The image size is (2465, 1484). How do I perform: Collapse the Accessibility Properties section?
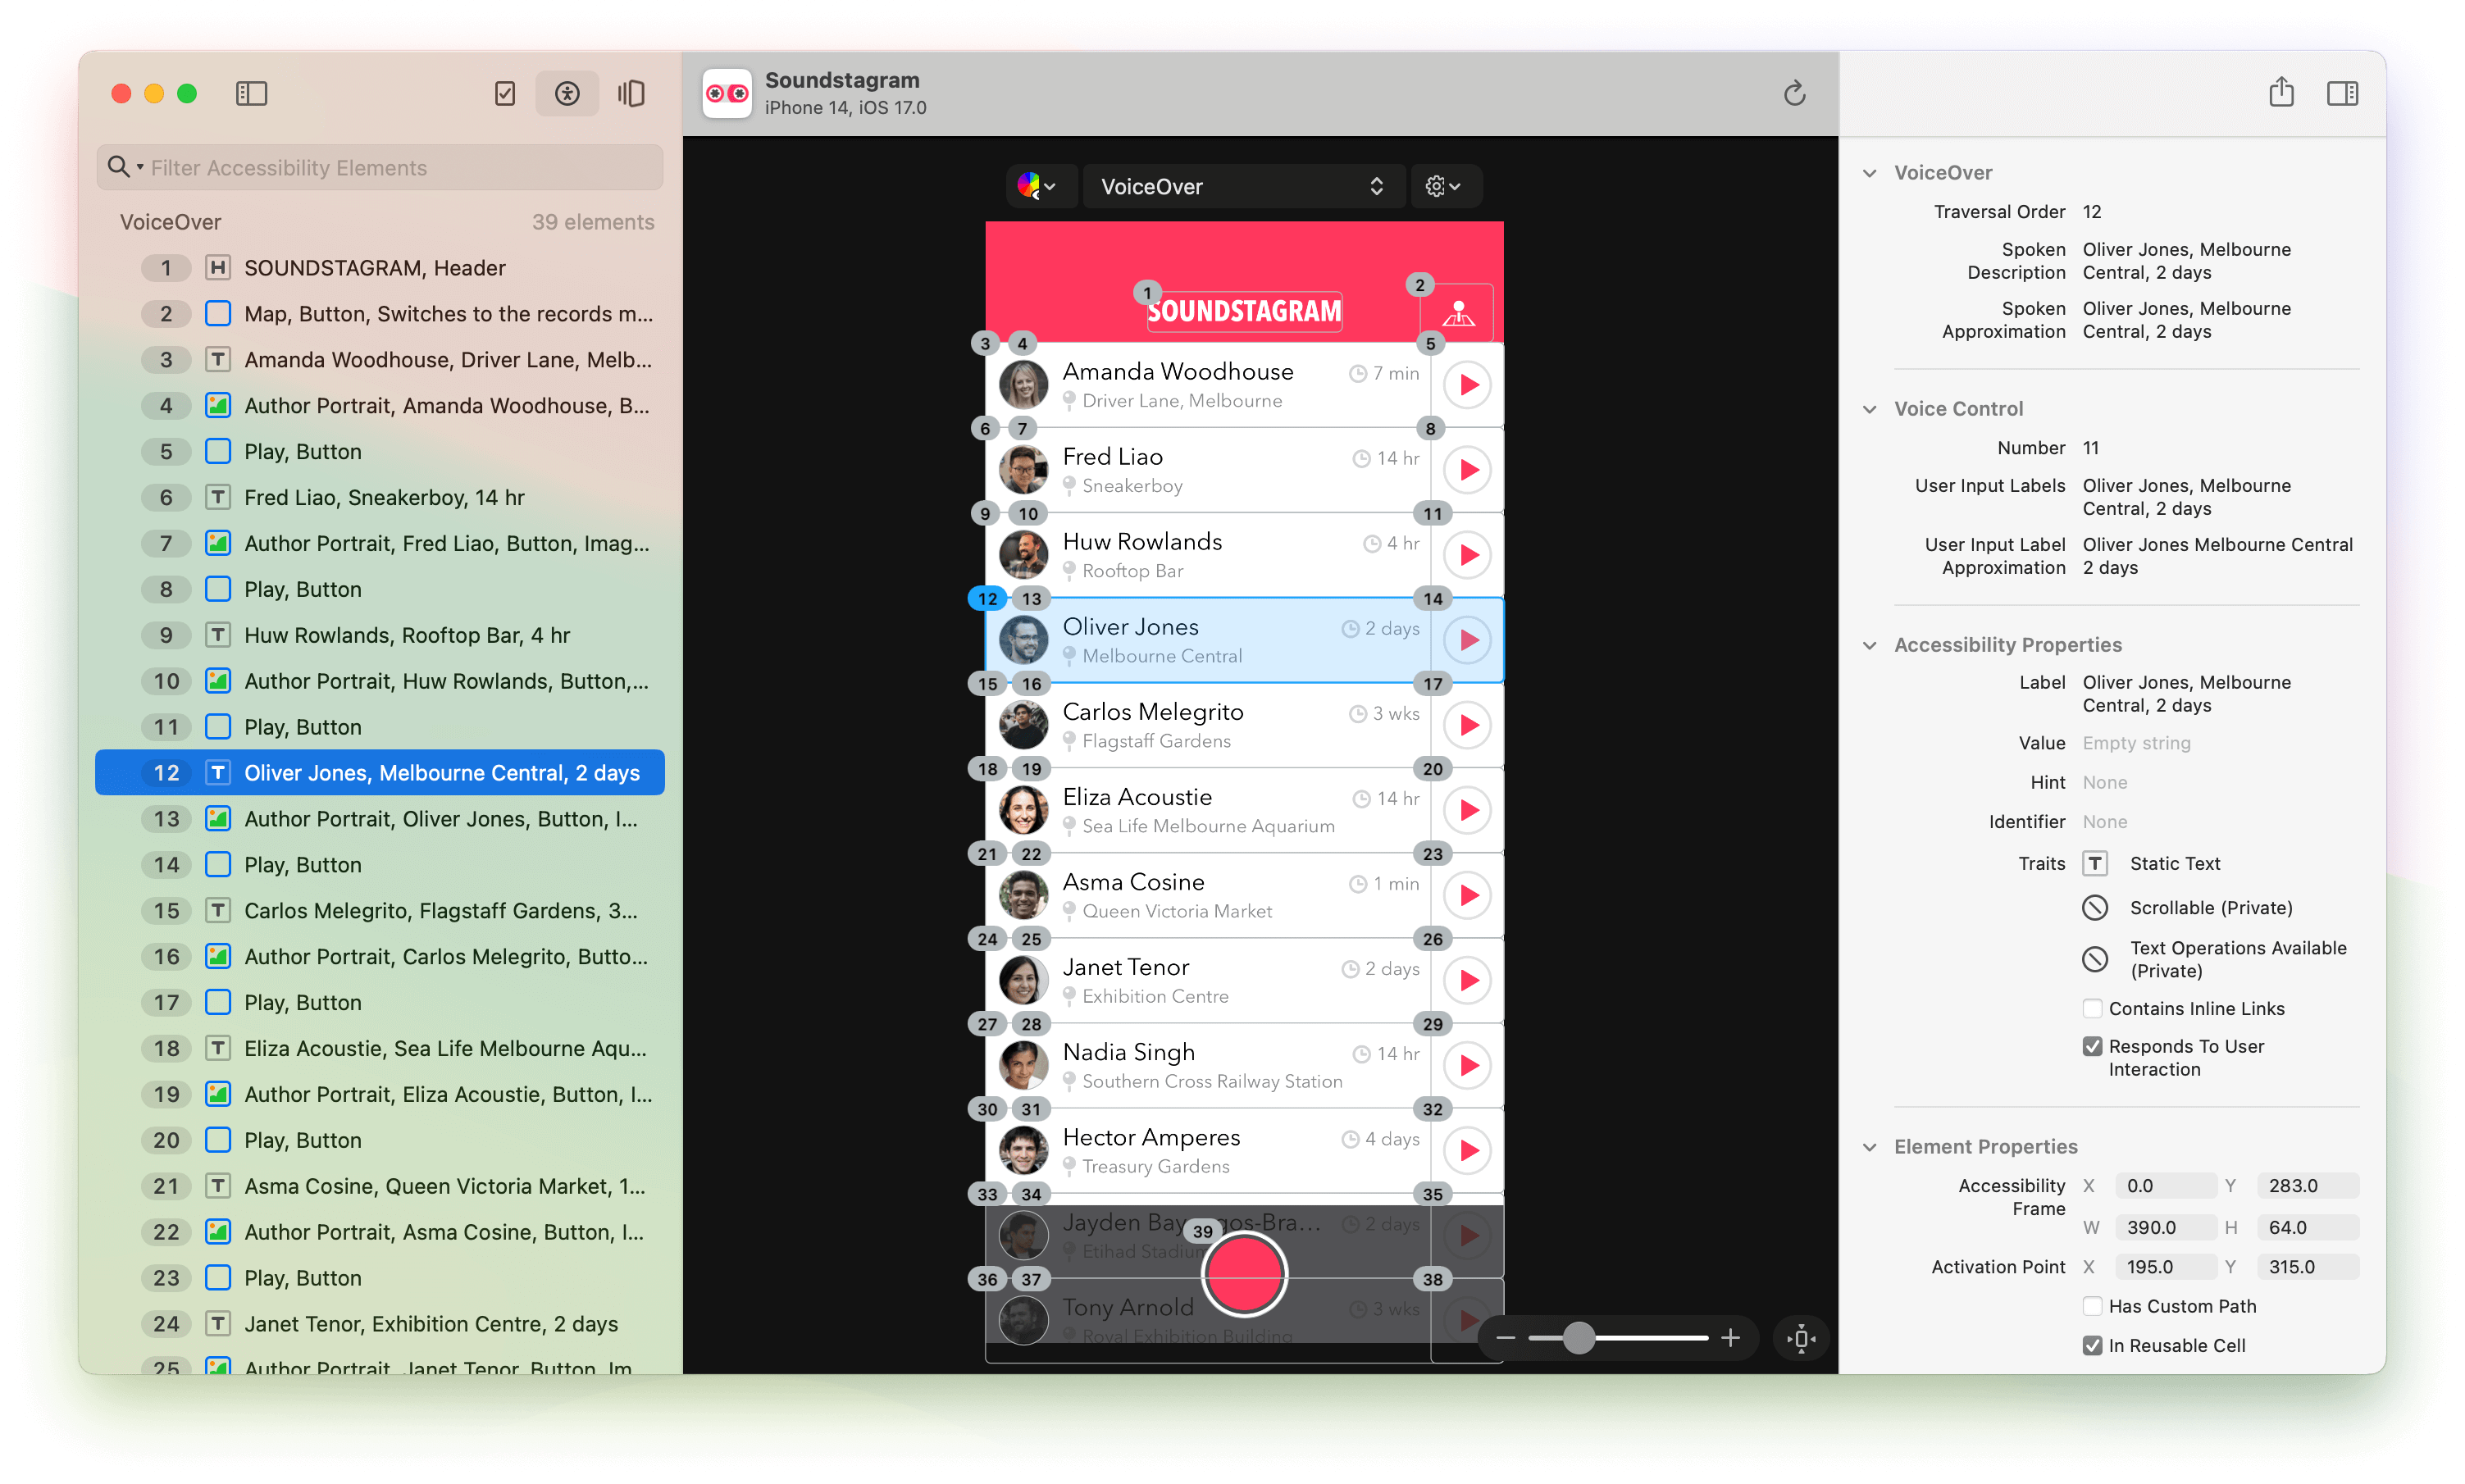1869,645
